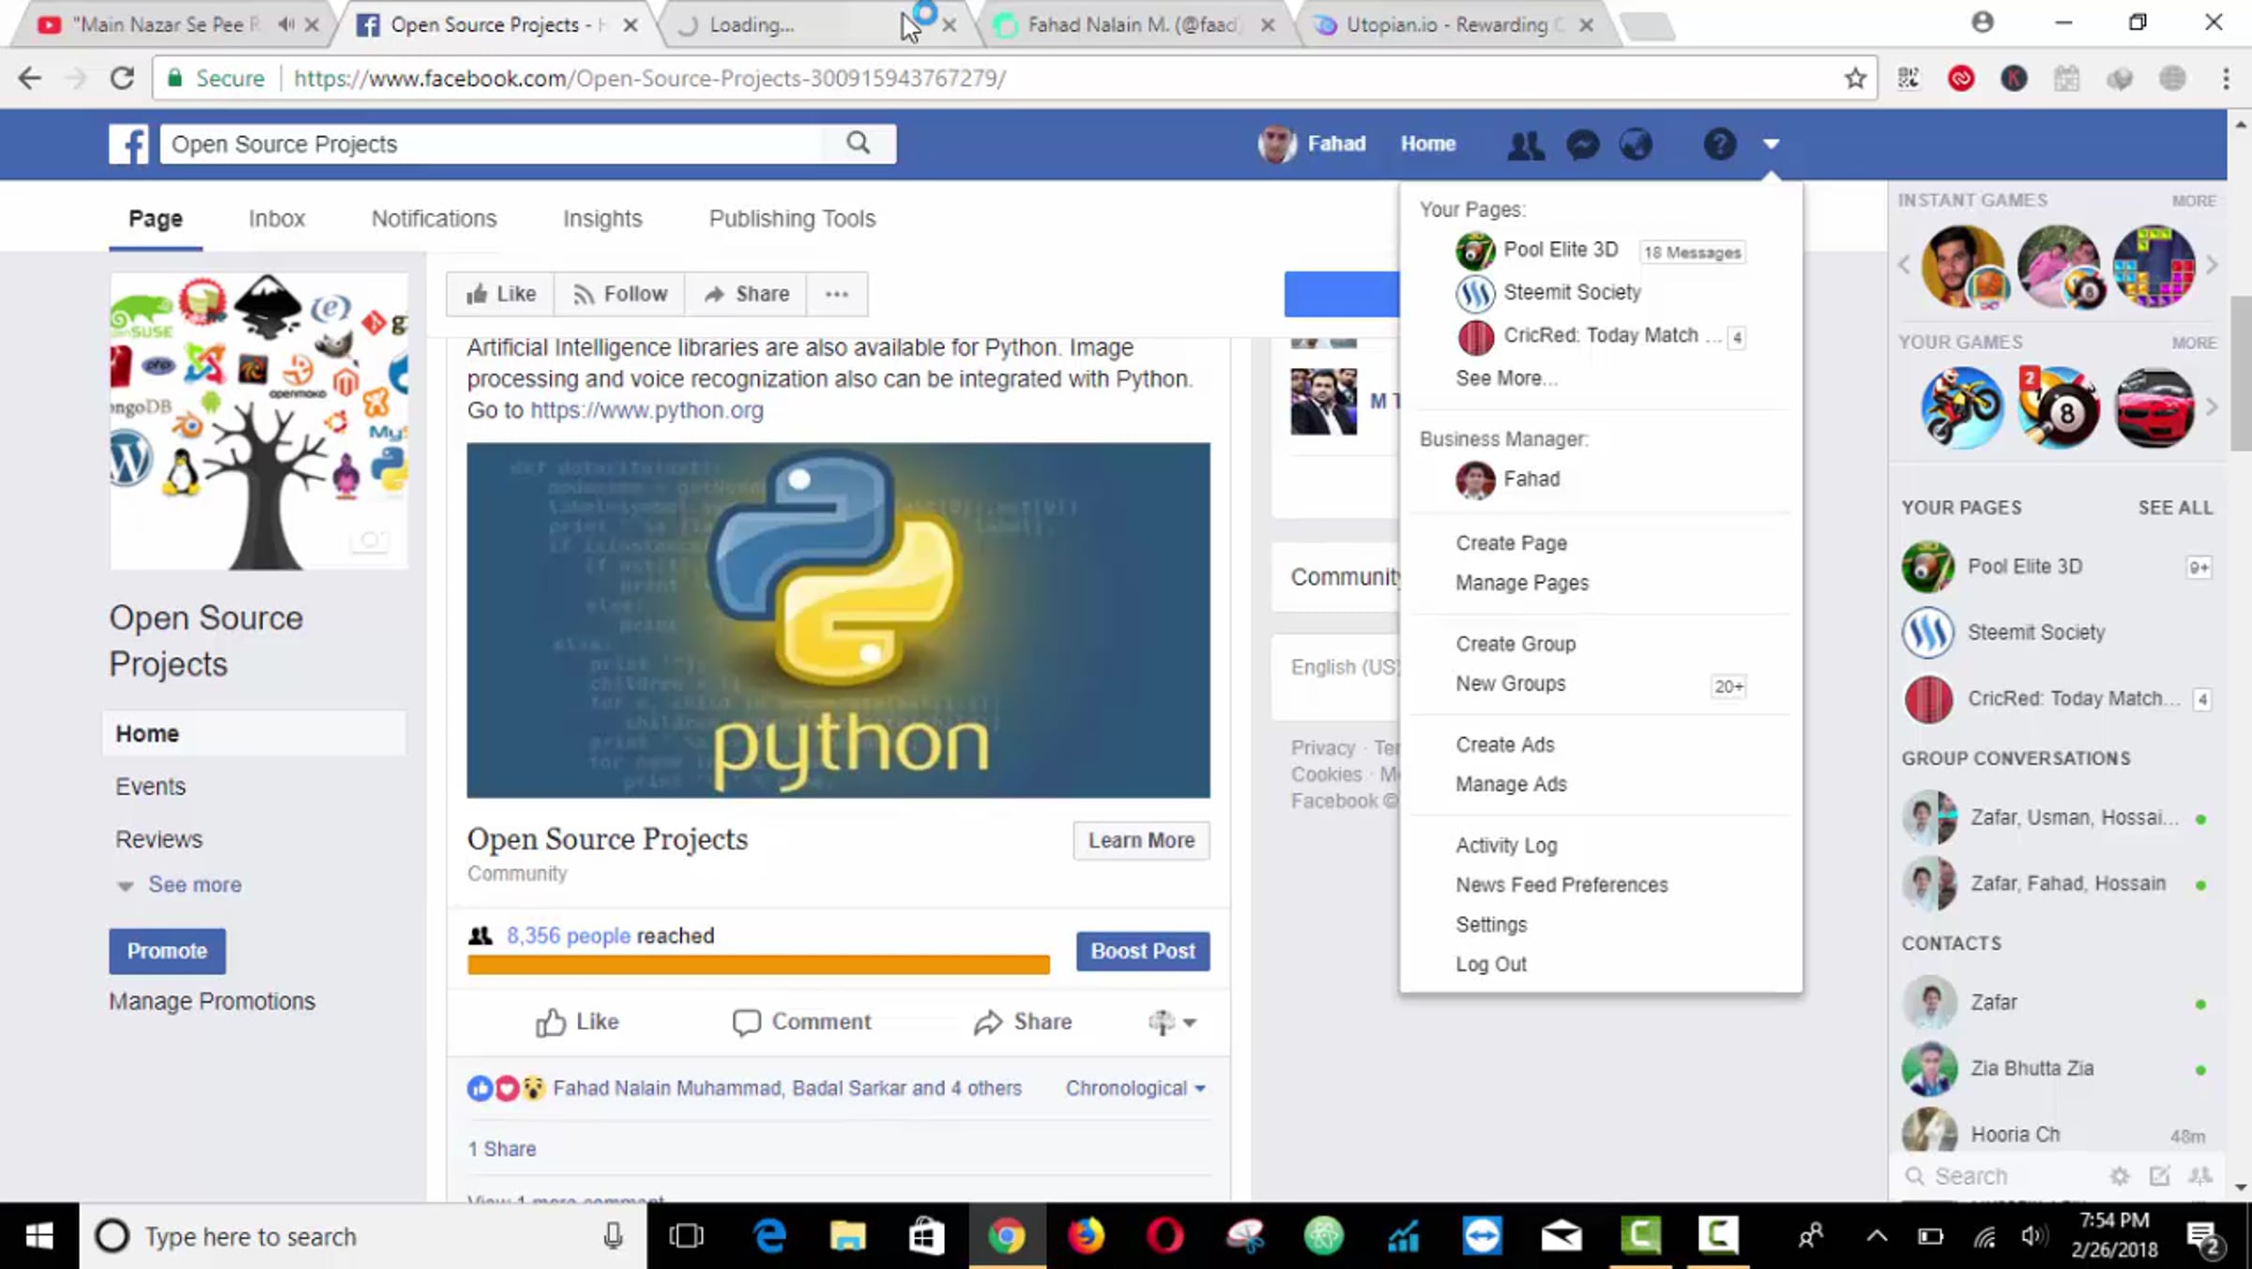The image size is (2252, 1269).
Task: Open the chat settings gear icon
Action: coord(2119,1175)
